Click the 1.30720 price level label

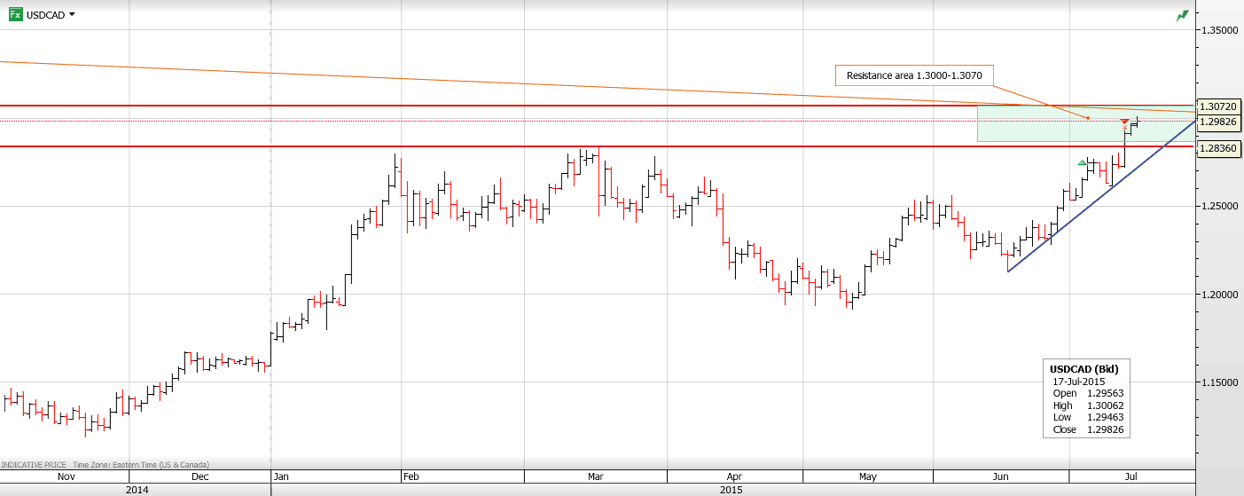click(x=1219, y=106)
